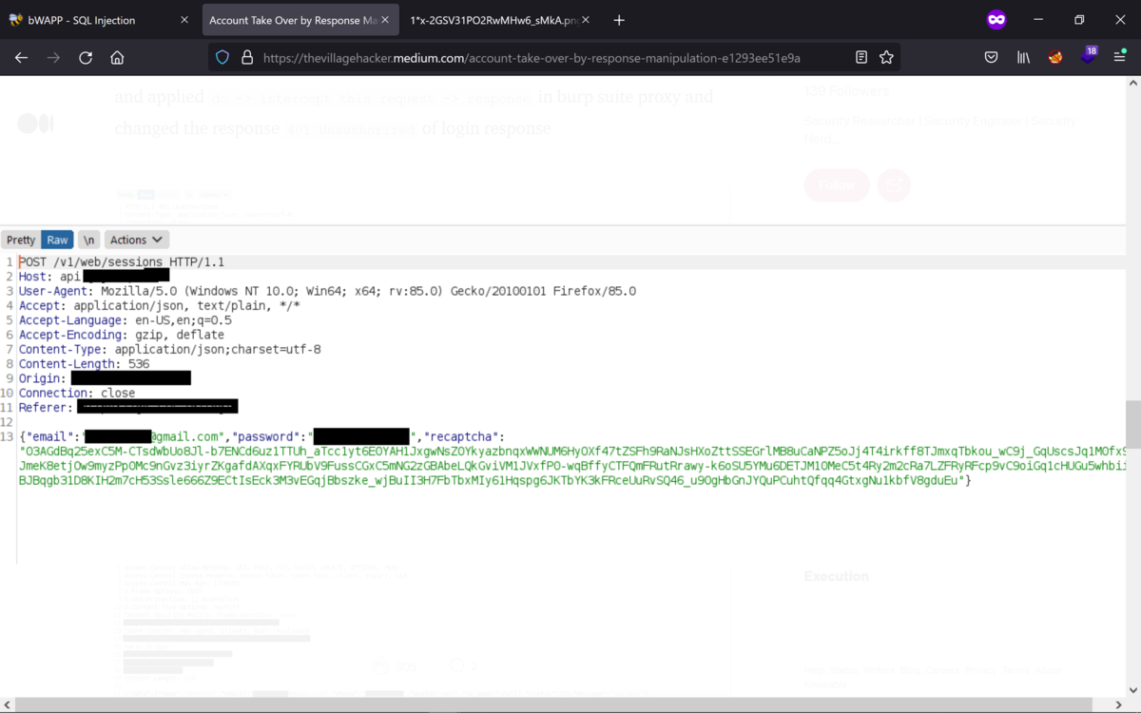The image size is (1141, 713).
Task: Click the Content-Type header line
Action: [169, 349]
